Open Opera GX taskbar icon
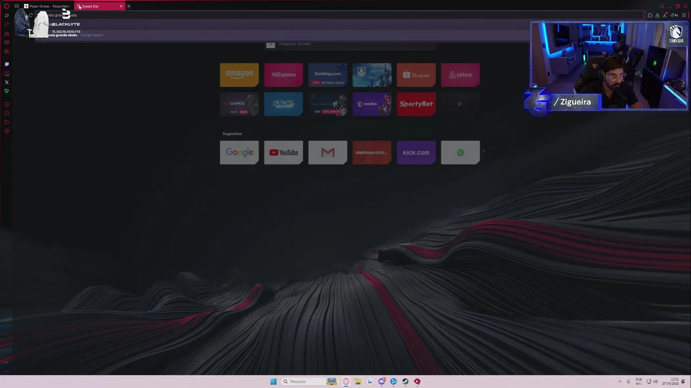The image size is (691, 388). [x=346, y=382]
